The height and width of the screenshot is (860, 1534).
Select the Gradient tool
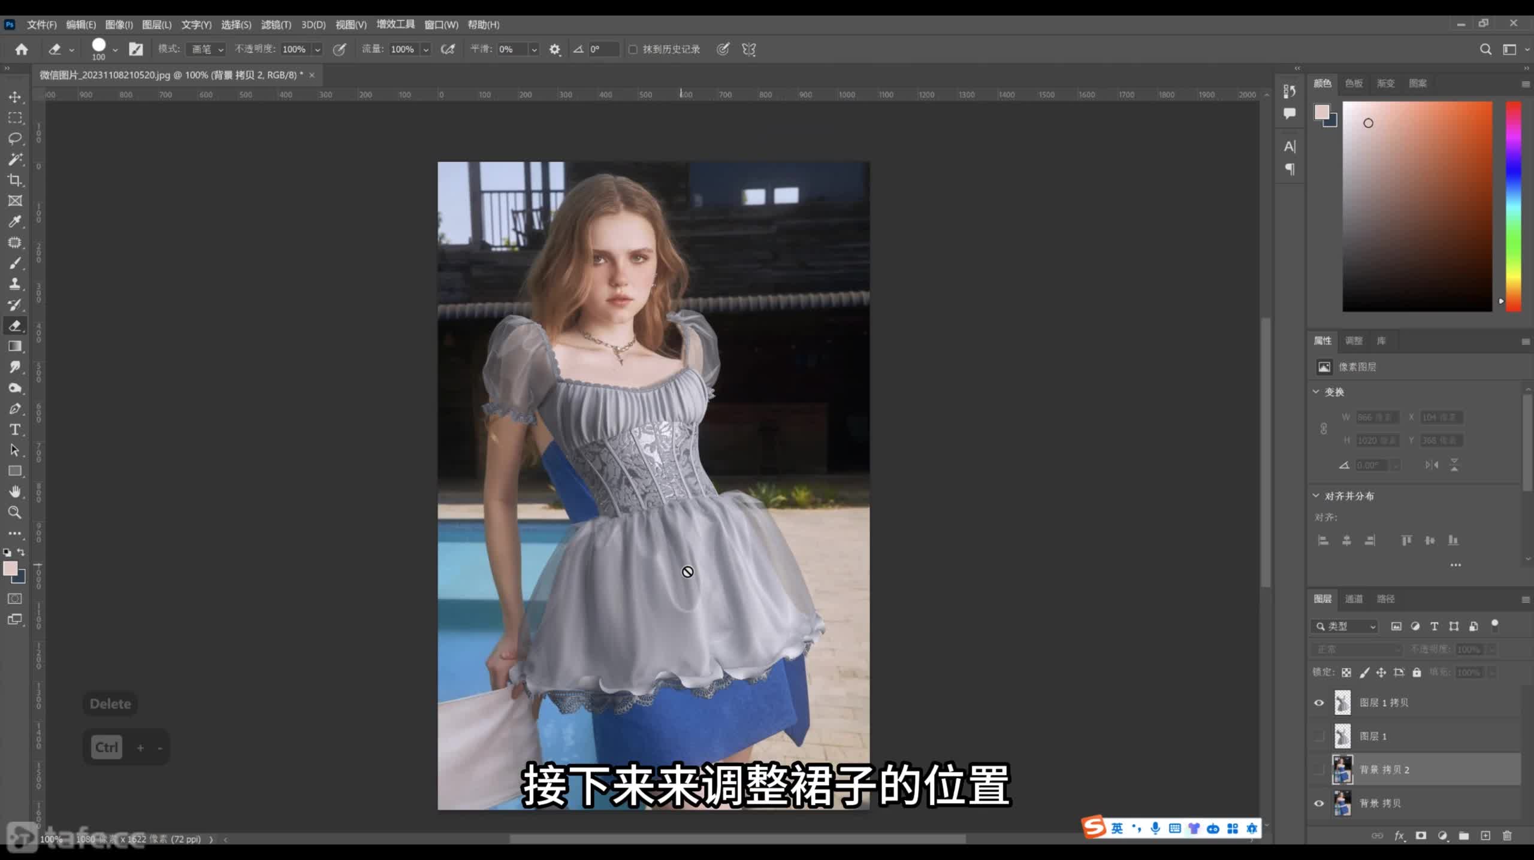pos(15,346)
